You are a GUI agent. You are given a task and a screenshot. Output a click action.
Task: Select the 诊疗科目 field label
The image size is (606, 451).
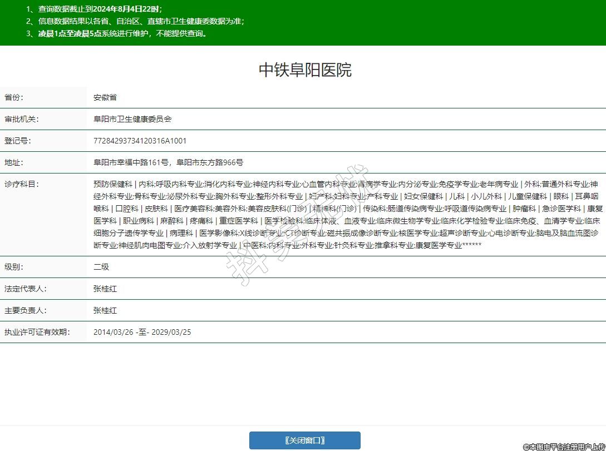click(x=20, y=184)
